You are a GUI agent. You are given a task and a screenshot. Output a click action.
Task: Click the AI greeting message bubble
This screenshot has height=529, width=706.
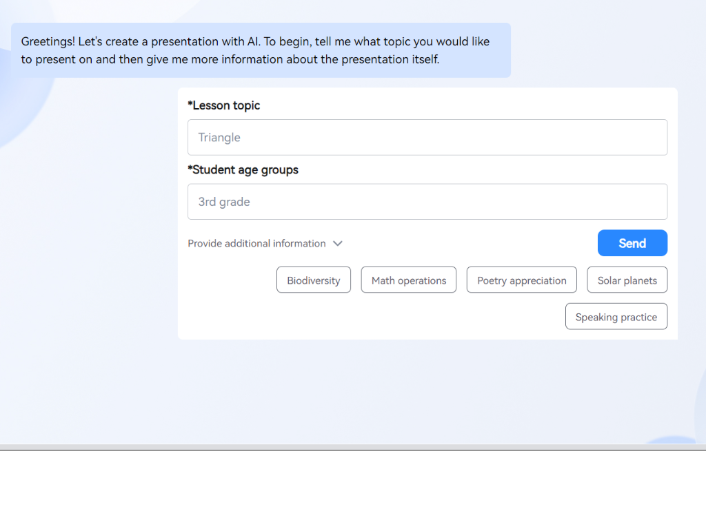click(x=261, y=50)
